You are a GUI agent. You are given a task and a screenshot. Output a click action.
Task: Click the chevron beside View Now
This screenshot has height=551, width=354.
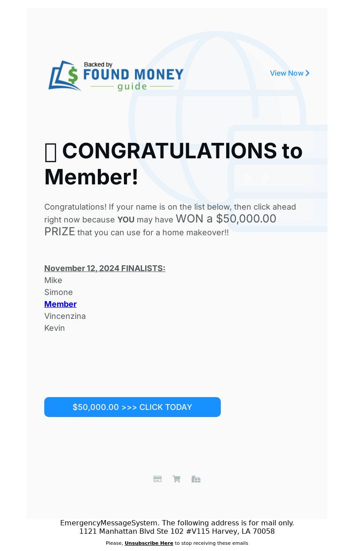click(308, 73)
